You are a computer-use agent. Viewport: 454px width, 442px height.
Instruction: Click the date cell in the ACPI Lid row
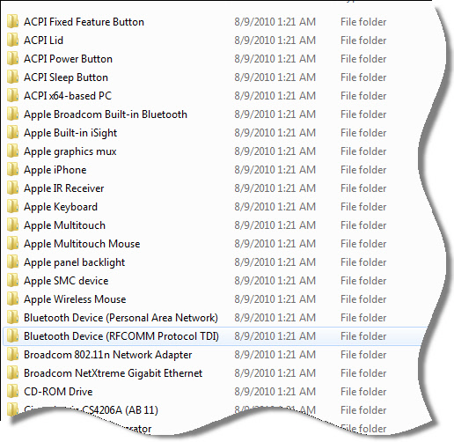(x=275, y=41)
